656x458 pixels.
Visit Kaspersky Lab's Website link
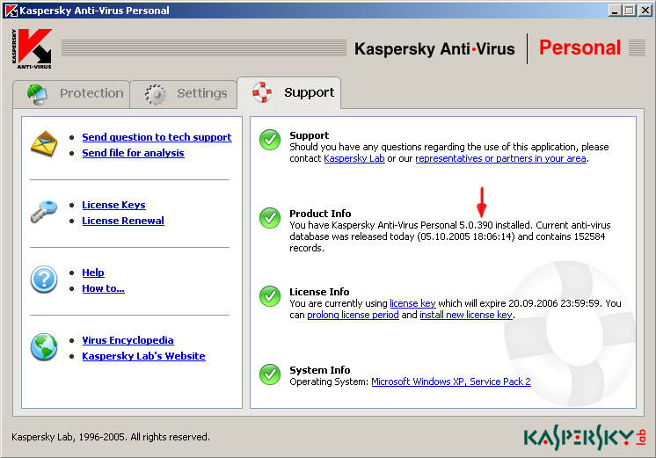[x=143, y=356]
